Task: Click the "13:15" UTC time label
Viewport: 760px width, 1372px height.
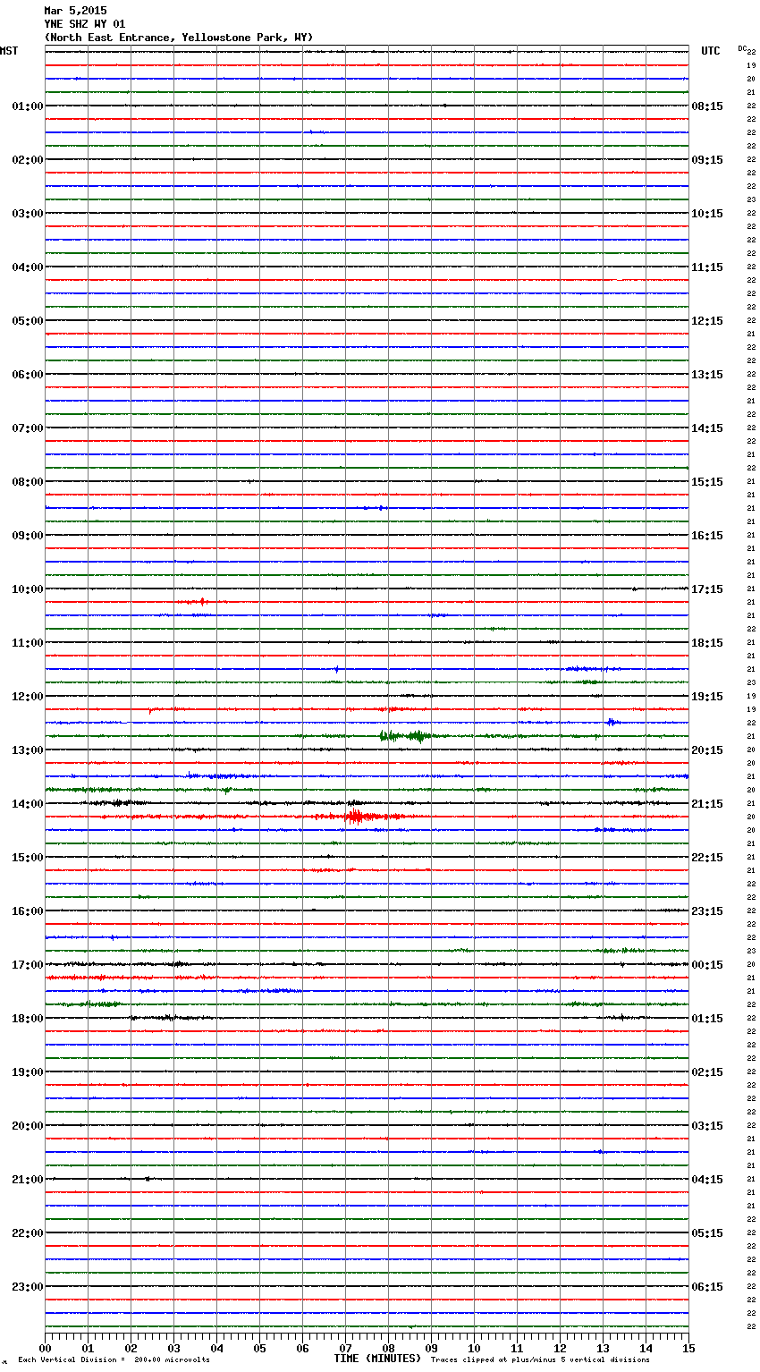Action: pos(707,375)
